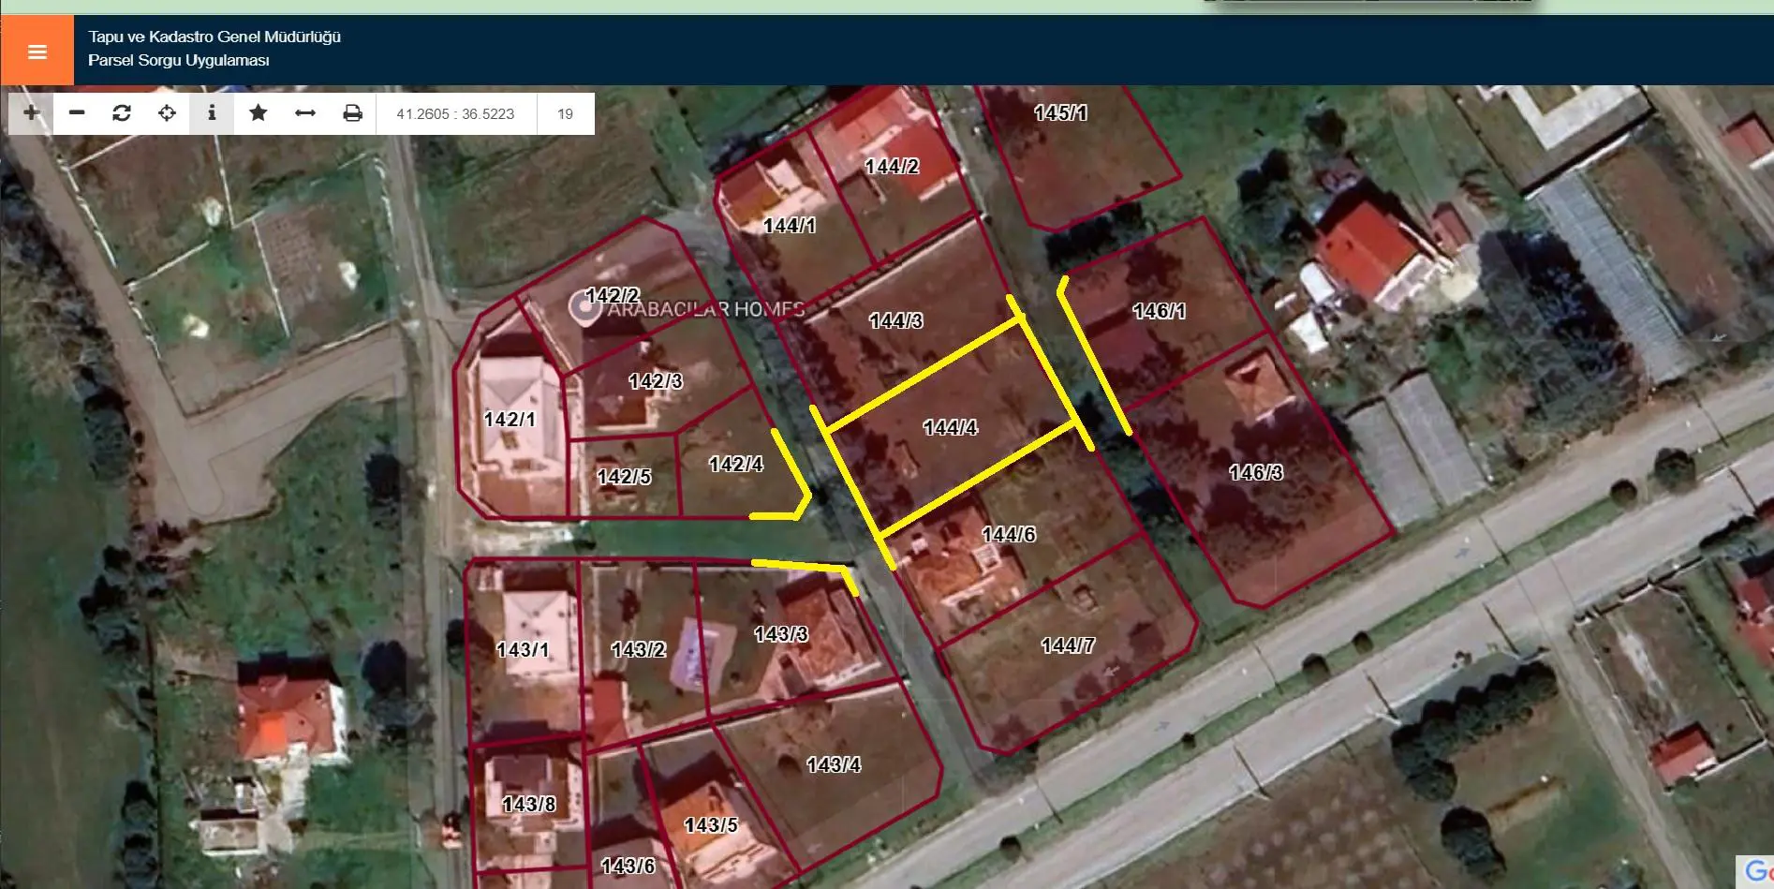Viewport: 1774px width, 889px height.
Task: Select parcel 144/3 label
Action: coord(895,321)
